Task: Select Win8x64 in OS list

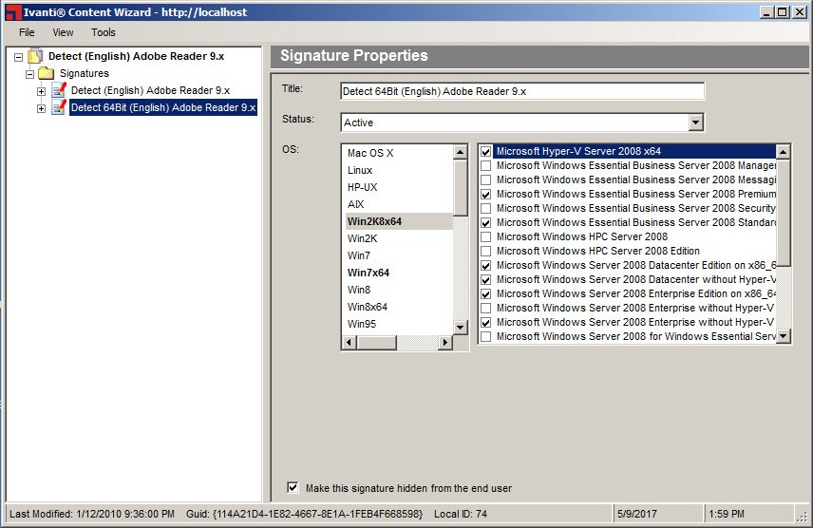Action: [x=368, y=307]
